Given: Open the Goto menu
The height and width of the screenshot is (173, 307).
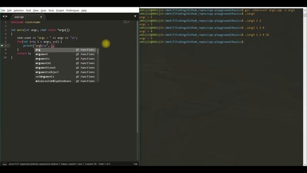Looking at the screenshot, I should click(44, 11).
